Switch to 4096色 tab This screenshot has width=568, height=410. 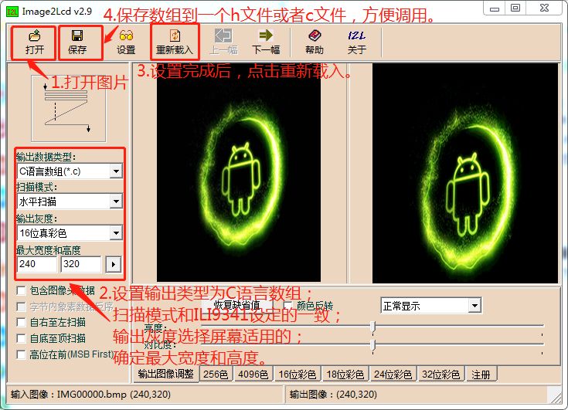(253, 374)
